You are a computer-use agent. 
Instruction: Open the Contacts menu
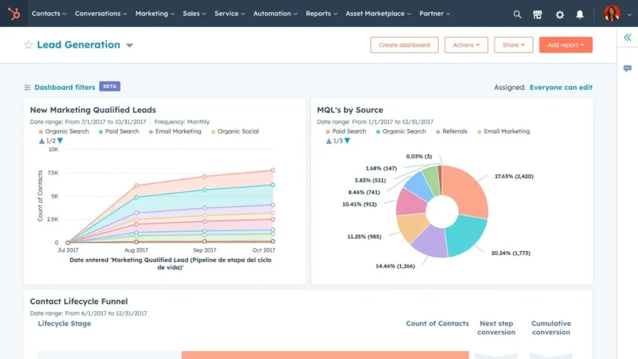48,14
